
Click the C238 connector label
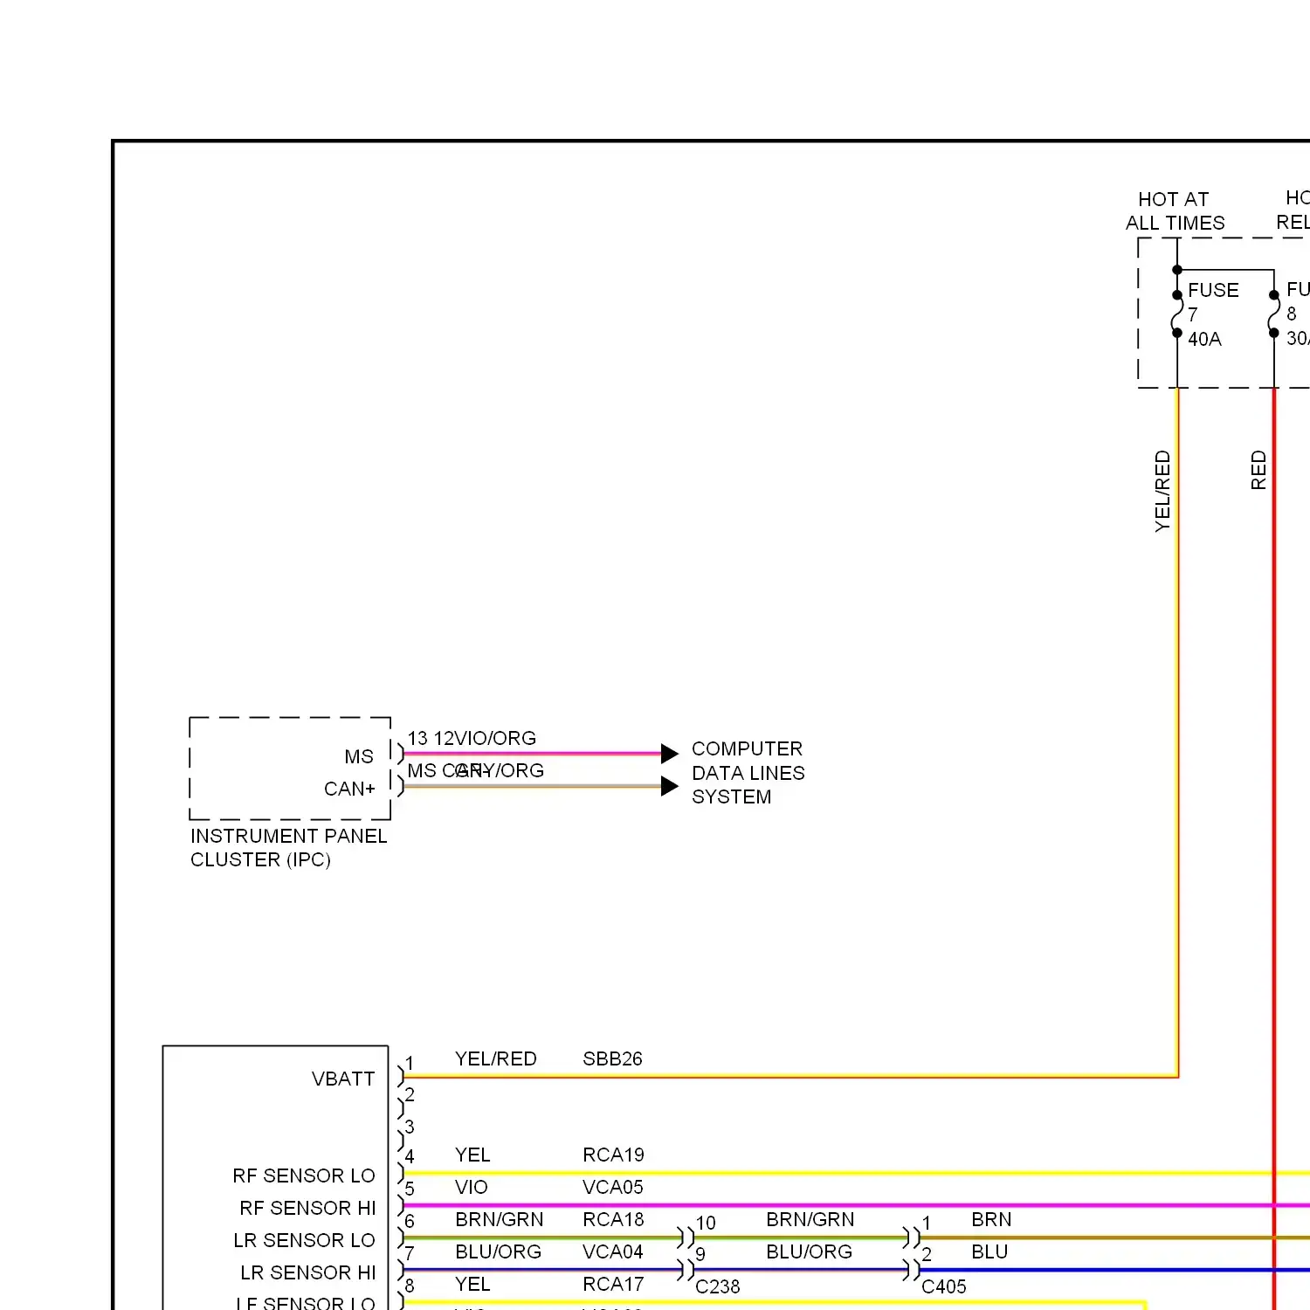717,1286
